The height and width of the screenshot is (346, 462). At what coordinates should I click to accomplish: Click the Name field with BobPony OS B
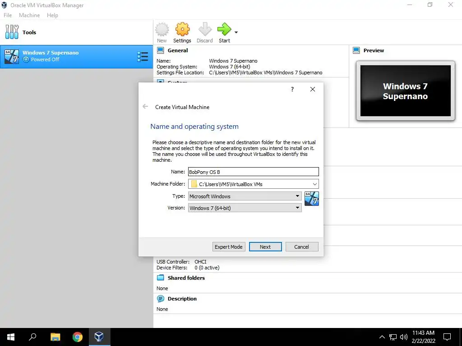pos(254,172)
